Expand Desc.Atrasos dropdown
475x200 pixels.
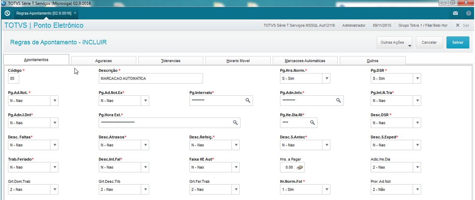point(145,145)
